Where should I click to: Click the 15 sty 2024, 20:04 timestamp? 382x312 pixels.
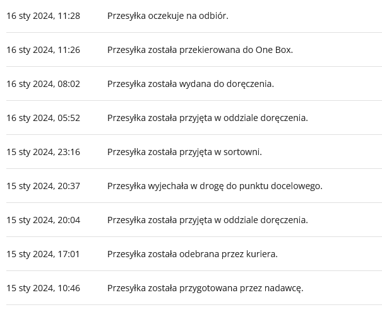pos(43,220)
